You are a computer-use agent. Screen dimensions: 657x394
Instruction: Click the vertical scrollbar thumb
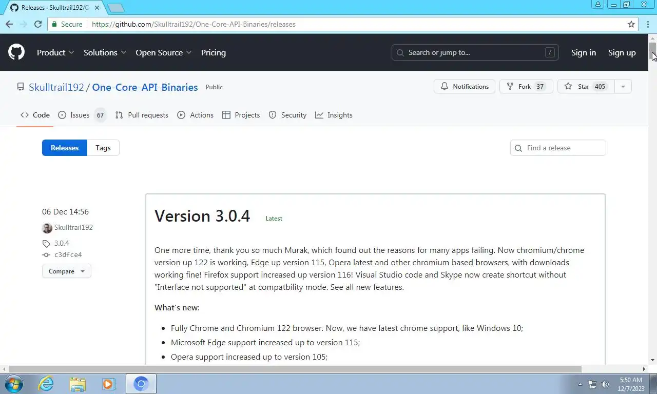[653, 52]
